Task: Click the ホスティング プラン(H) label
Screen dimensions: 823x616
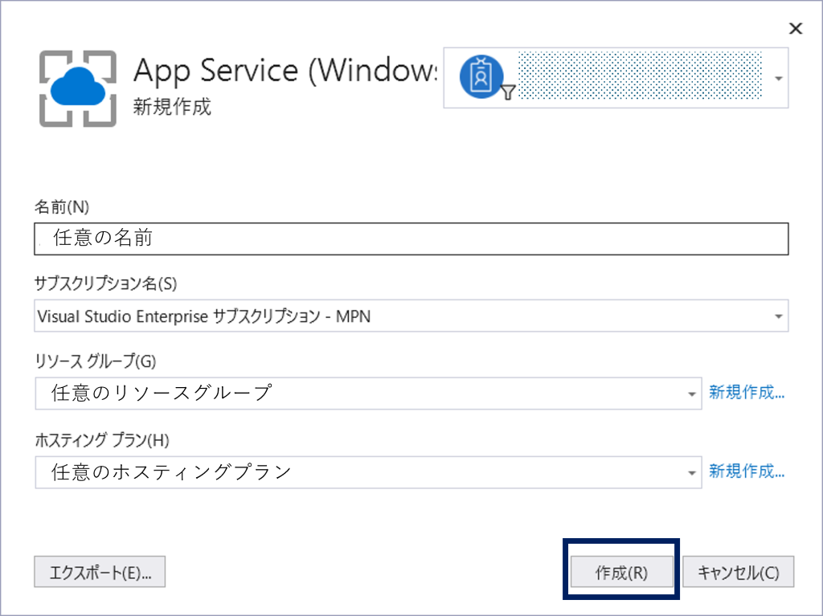Action: [x=102, y=439]
